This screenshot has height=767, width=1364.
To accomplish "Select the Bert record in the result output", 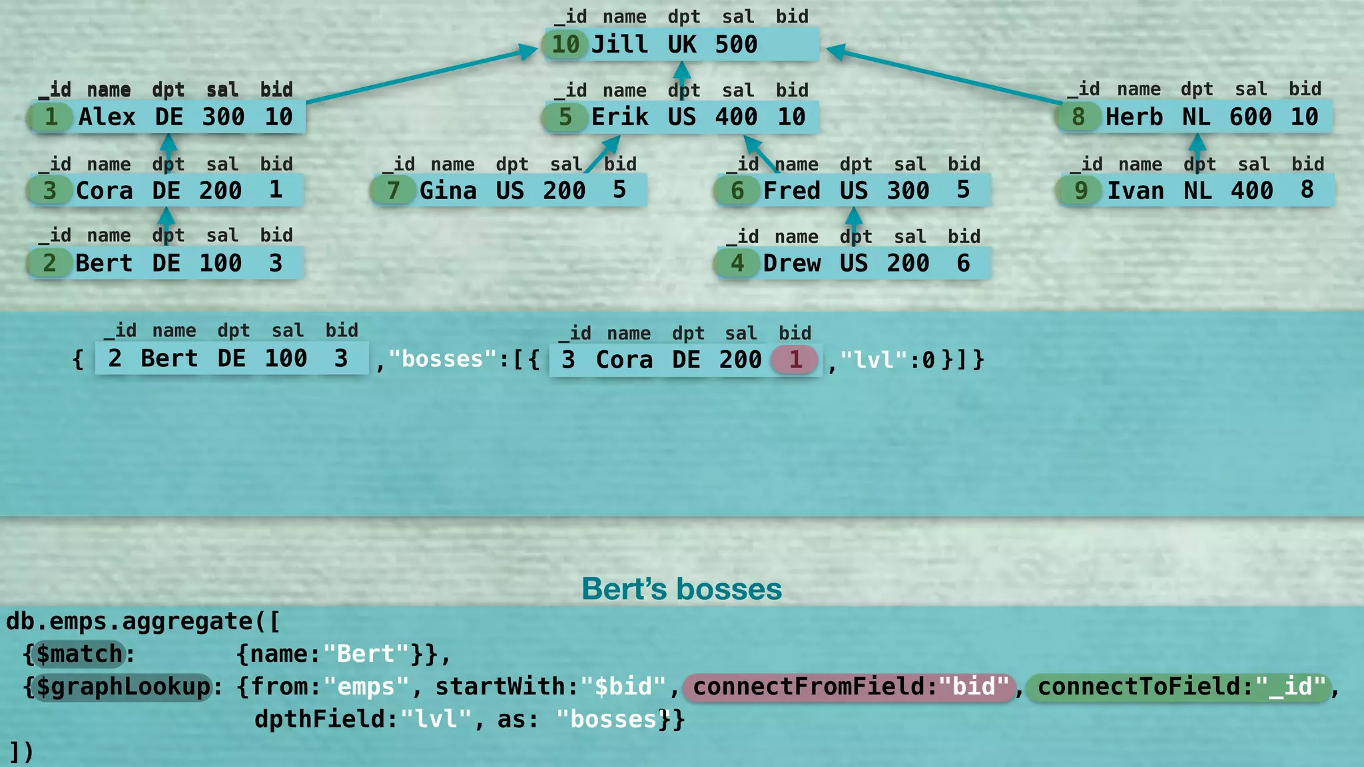I will (x=231, y=359).
